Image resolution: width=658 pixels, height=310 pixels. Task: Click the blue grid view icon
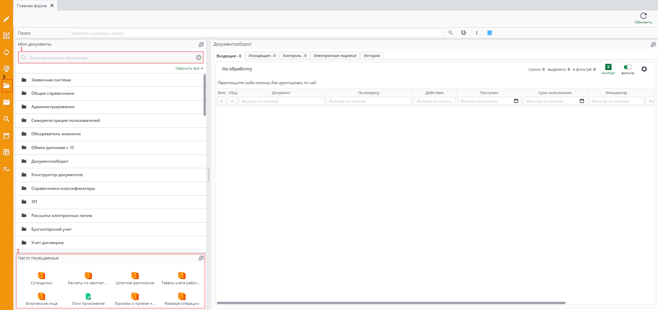(489, 33)
